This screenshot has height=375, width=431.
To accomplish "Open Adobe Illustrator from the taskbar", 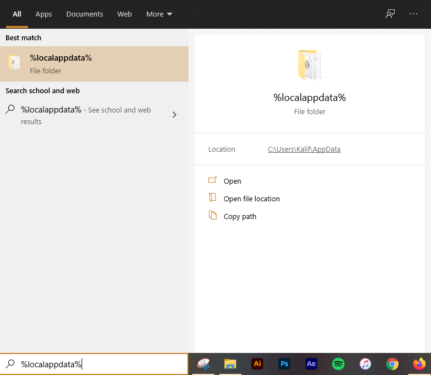I will coord(257,364).
